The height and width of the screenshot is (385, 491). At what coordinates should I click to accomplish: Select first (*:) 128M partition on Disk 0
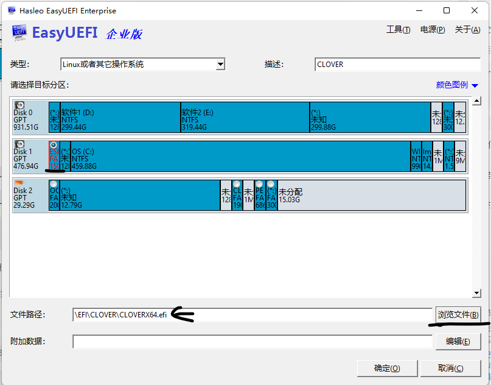[55, 117]
